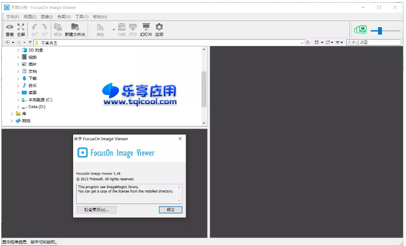Click the sort arrangement icon
Image resolution: width=406 pixels, height=246 pixels.
coord(328,42)
